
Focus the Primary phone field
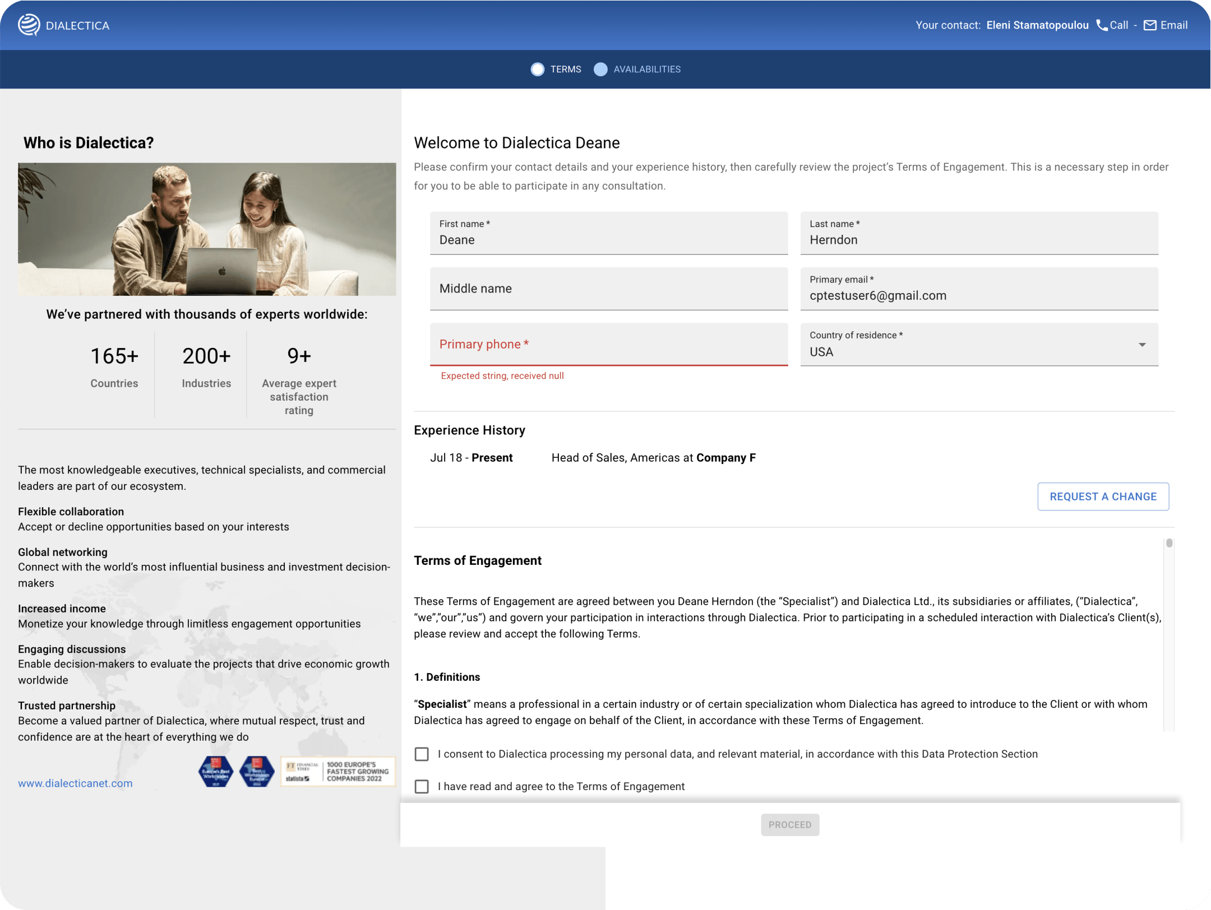click(x=609, y=344)
